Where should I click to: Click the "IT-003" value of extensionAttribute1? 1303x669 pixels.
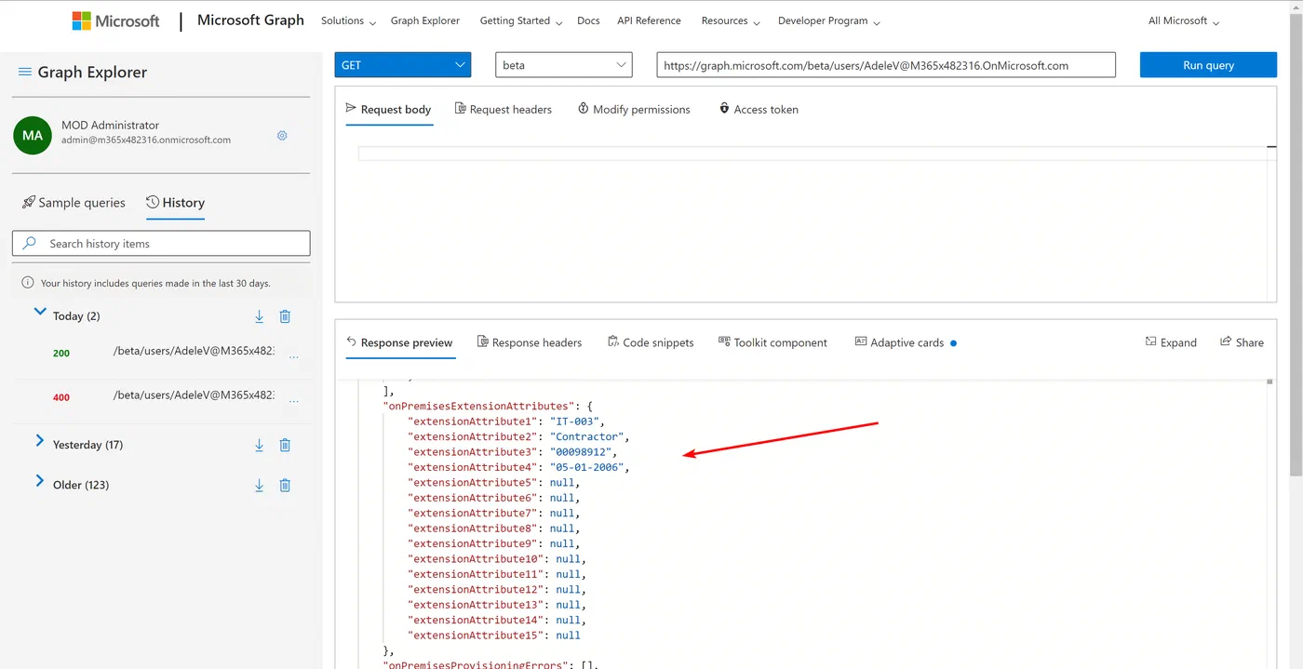pos(576,421)
